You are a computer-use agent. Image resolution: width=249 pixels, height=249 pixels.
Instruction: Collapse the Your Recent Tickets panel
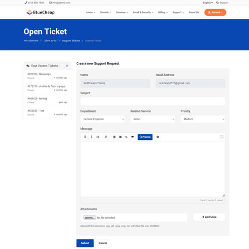click(67, 66)
